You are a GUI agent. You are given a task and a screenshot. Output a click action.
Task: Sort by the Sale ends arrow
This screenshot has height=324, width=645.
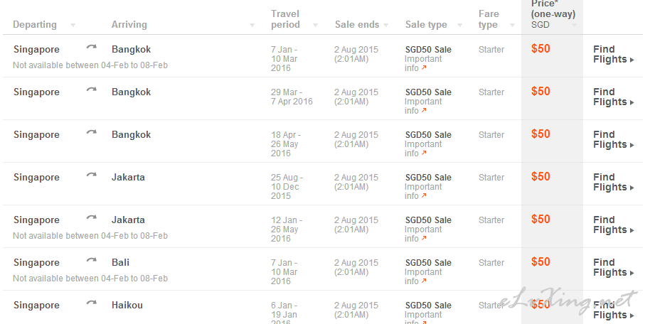(386, 26)
